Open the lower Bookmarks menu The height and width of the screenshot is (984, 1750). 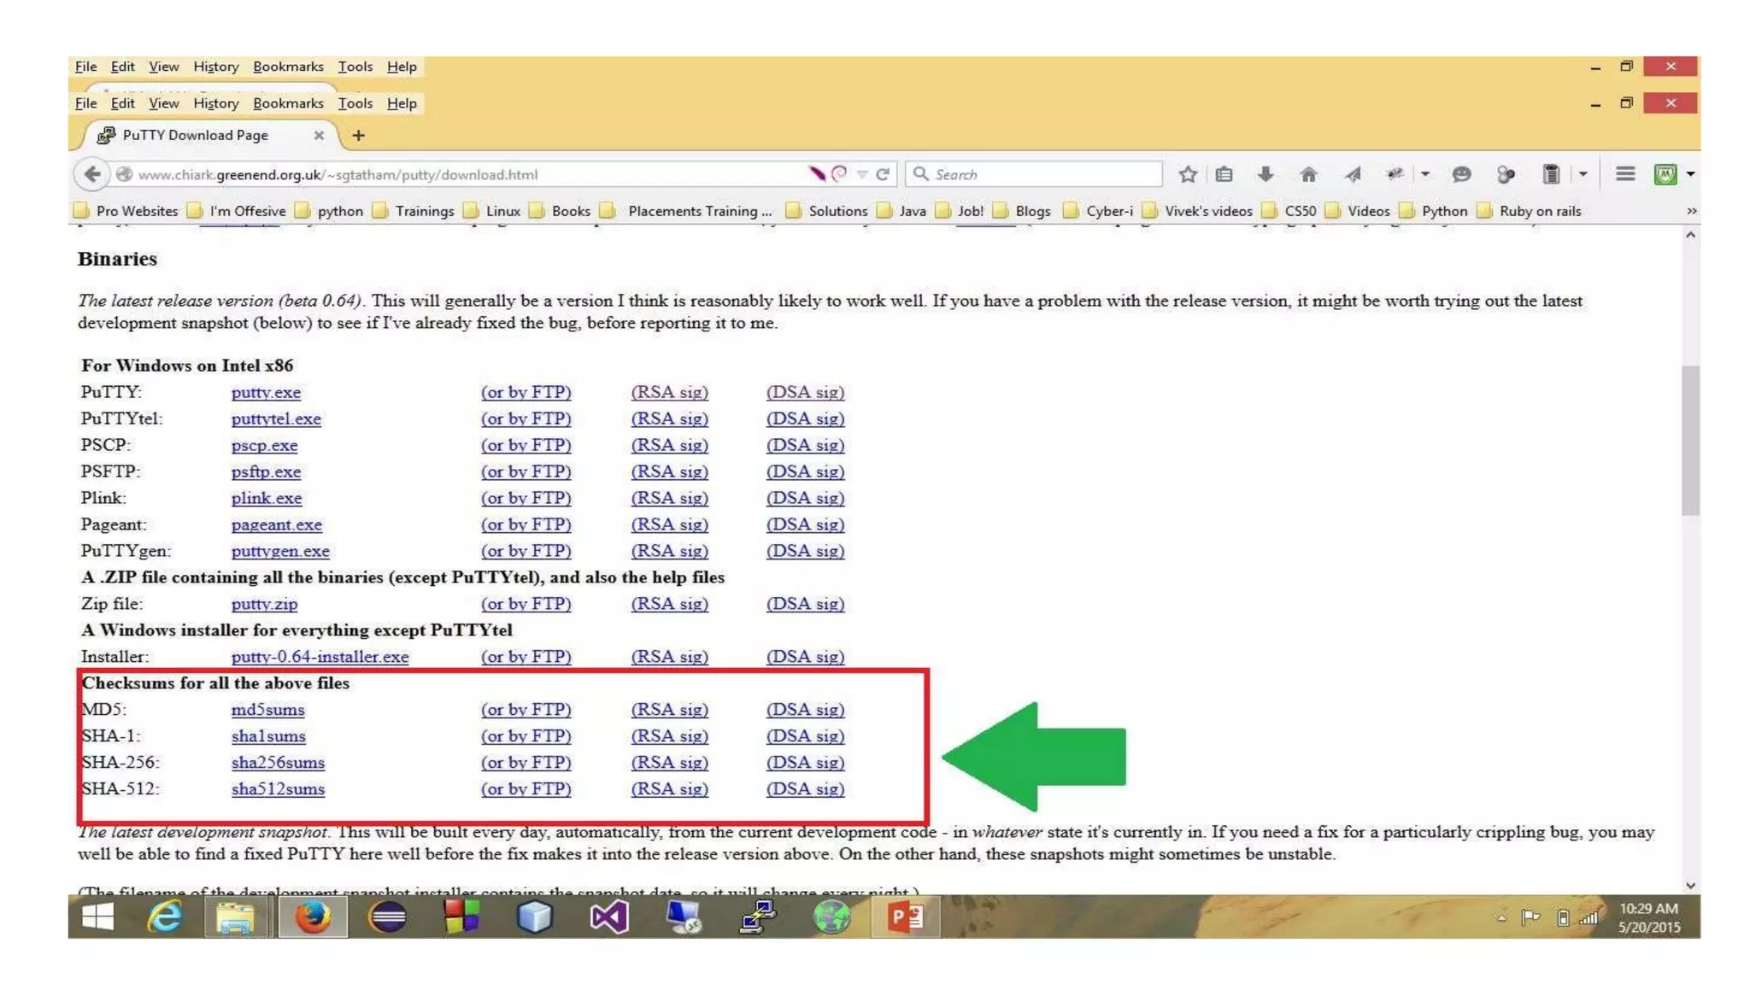(x=288, y=103)
